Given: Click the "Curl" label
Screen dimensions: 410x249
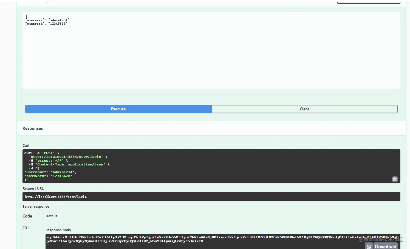Looking at the screenshot, I should tap(26, 145).
